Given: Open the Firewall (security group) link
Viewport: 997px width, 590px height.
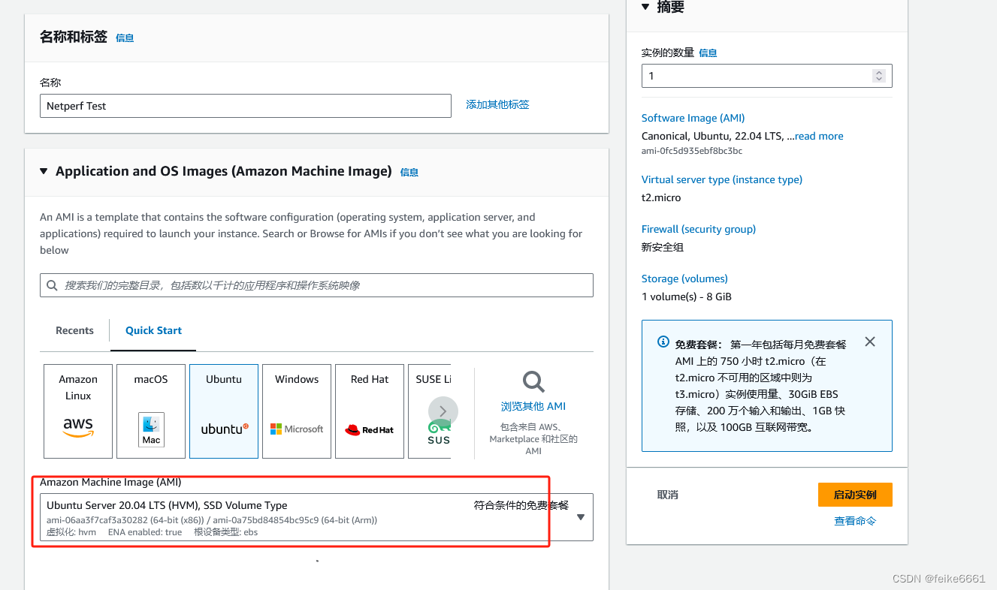Looking at the screenshot, I should (699, 229).
